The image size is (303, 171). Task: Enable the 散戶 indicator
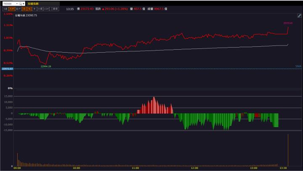[19, 8]
